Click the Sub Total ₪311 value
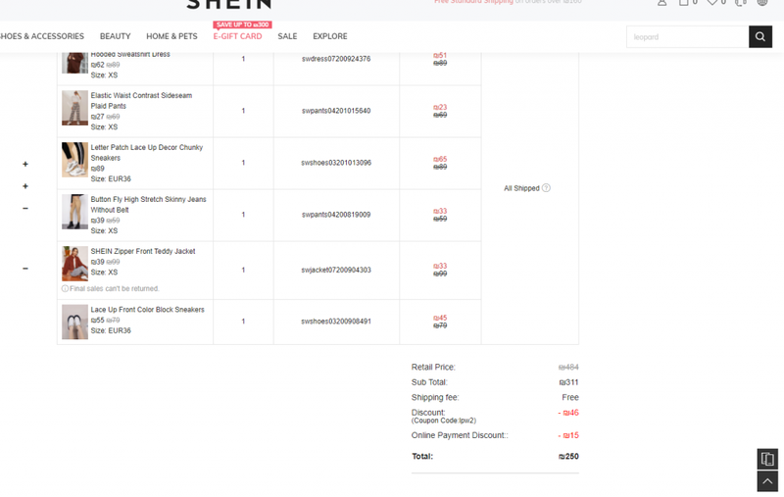Screen dimensions: 784x497 [569, 382]
